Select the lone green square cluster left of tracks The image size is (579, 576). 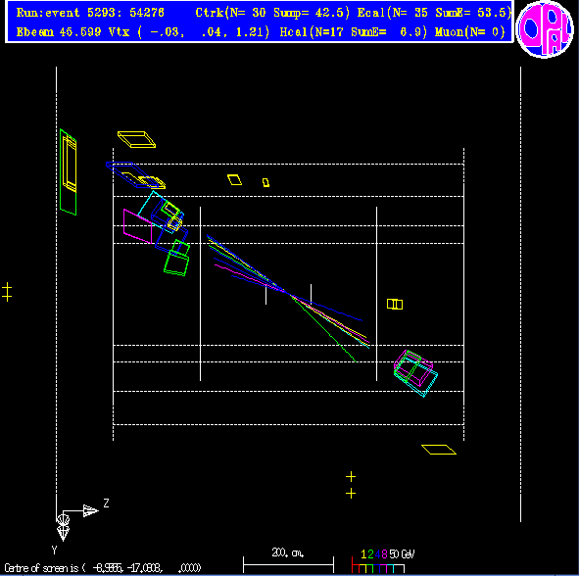click(x=177, y=258)
